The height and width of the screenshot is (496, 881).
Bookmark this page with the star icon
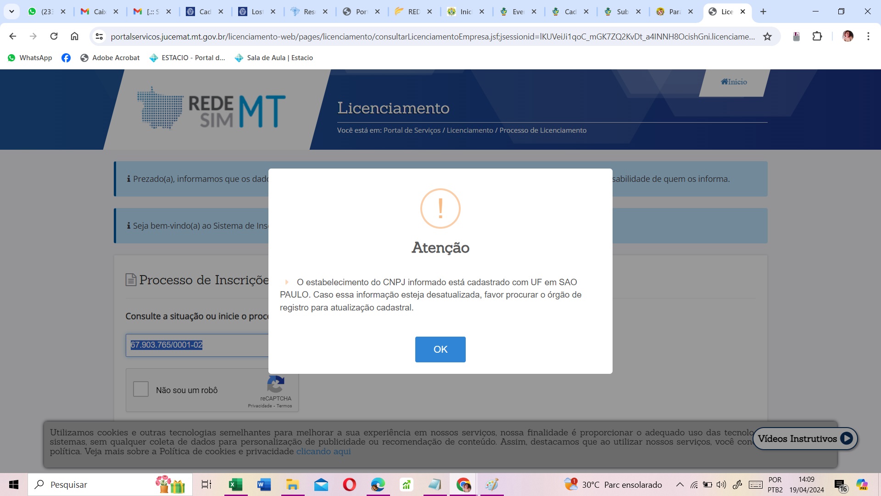point(767,36)
